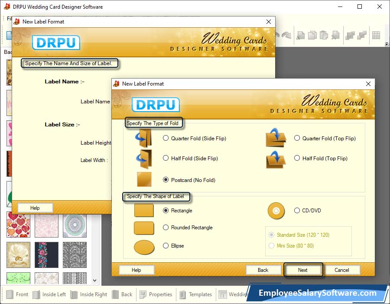Screen dimensions: 390x304
Task: Click the Copy pages toolbar icon
Action: pyautogui.click(x=312, y=35)
